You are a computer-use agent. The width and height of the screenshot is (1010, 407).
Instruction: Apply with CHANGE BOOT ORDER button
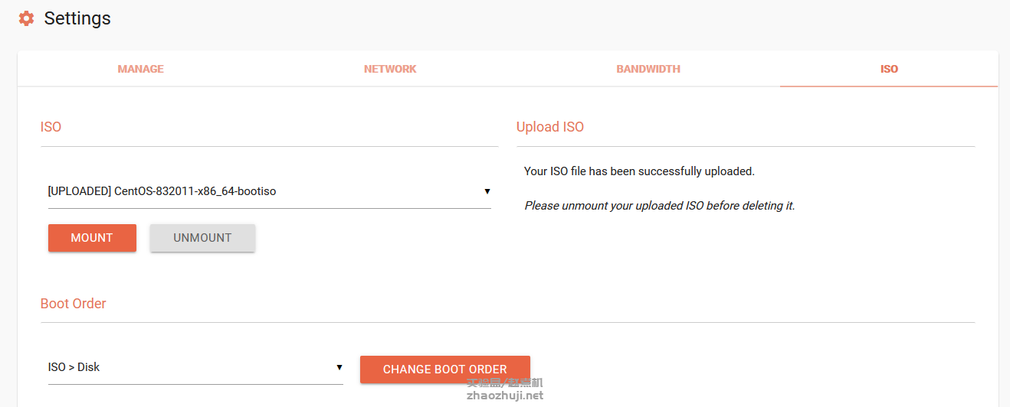445,370
